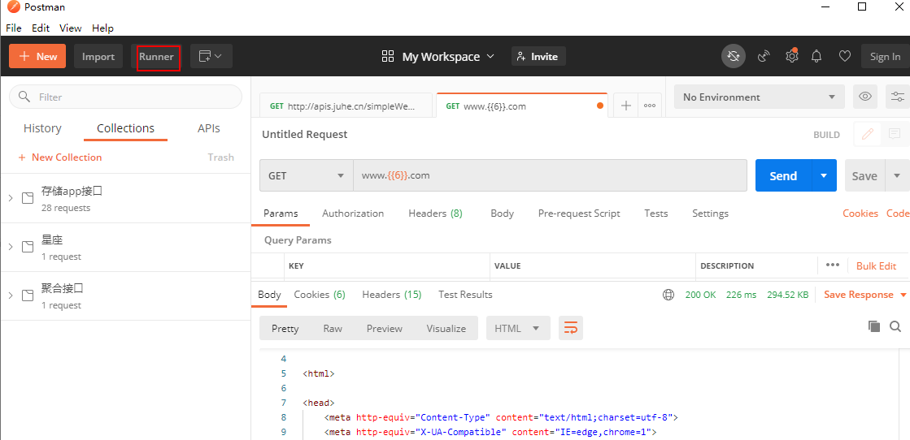Switch to the APIs tab

209,128
